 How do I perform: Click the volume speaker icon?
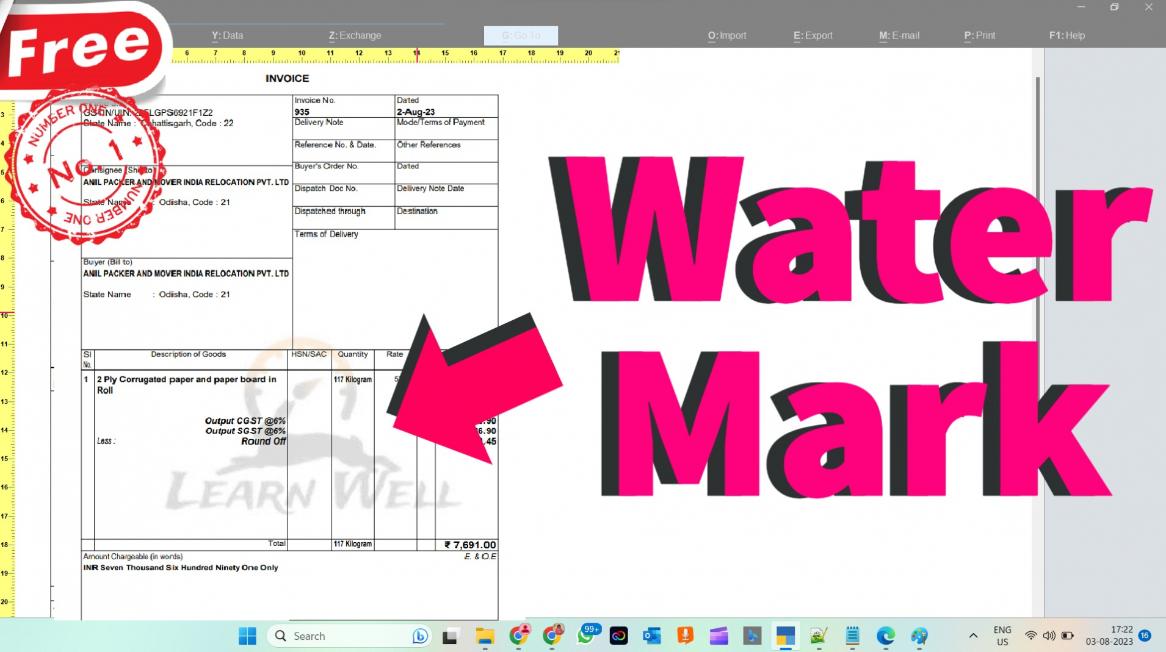[x=1049, y=636]
